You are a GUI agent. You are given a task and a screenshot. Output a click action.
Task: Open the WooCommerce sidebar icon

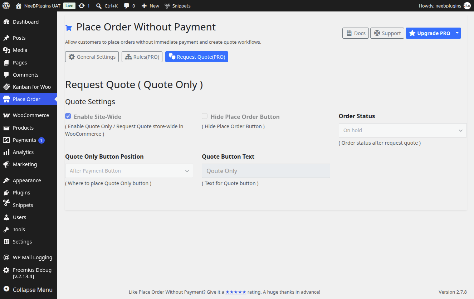(6, 115)
